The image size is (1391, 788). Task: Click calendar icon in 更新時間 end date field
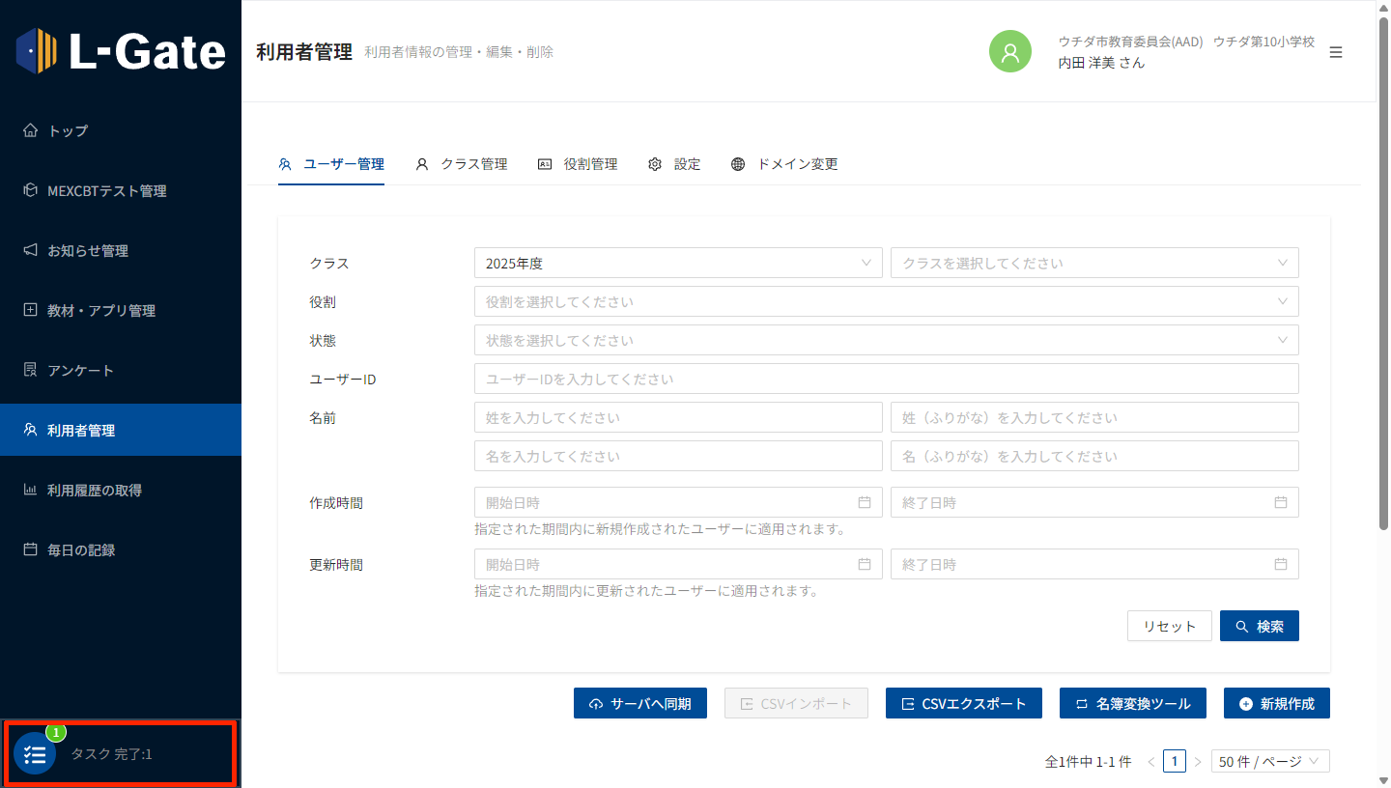[x=1281, y=564]
